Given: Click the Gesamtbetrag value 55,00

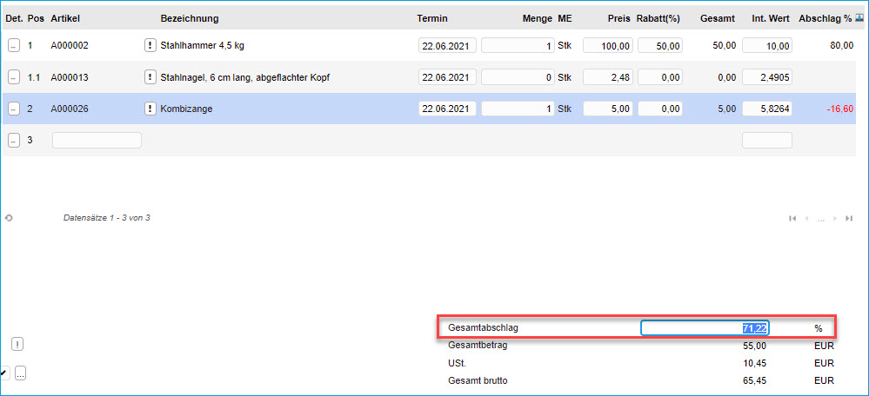Looking at the screenshot, I should pyautogui.click(x=755, y=346).
